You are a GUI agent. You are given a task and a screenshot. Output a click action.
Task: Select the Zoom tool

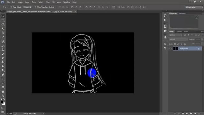(3, 96)
